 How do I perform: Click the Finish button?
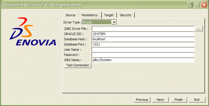pos(179,100)
